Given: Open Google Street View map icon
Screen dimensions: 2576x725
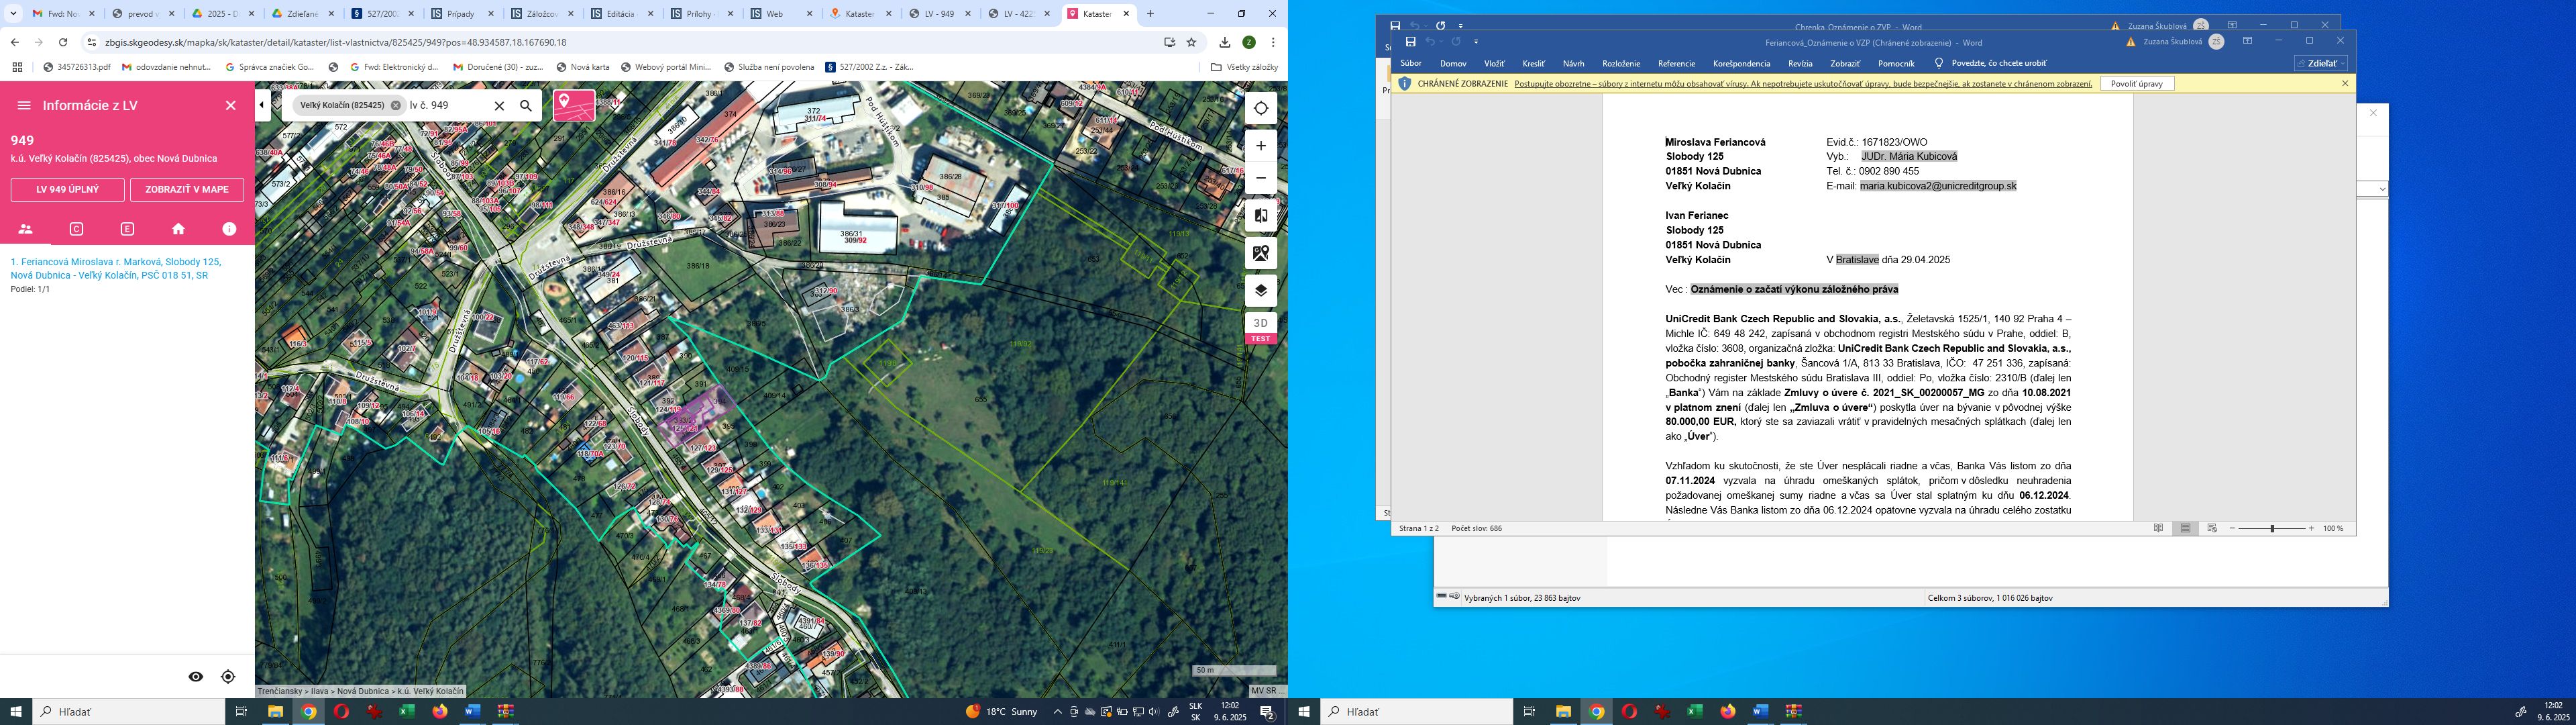Looking at the screenshot, I should pos(1260,253).
